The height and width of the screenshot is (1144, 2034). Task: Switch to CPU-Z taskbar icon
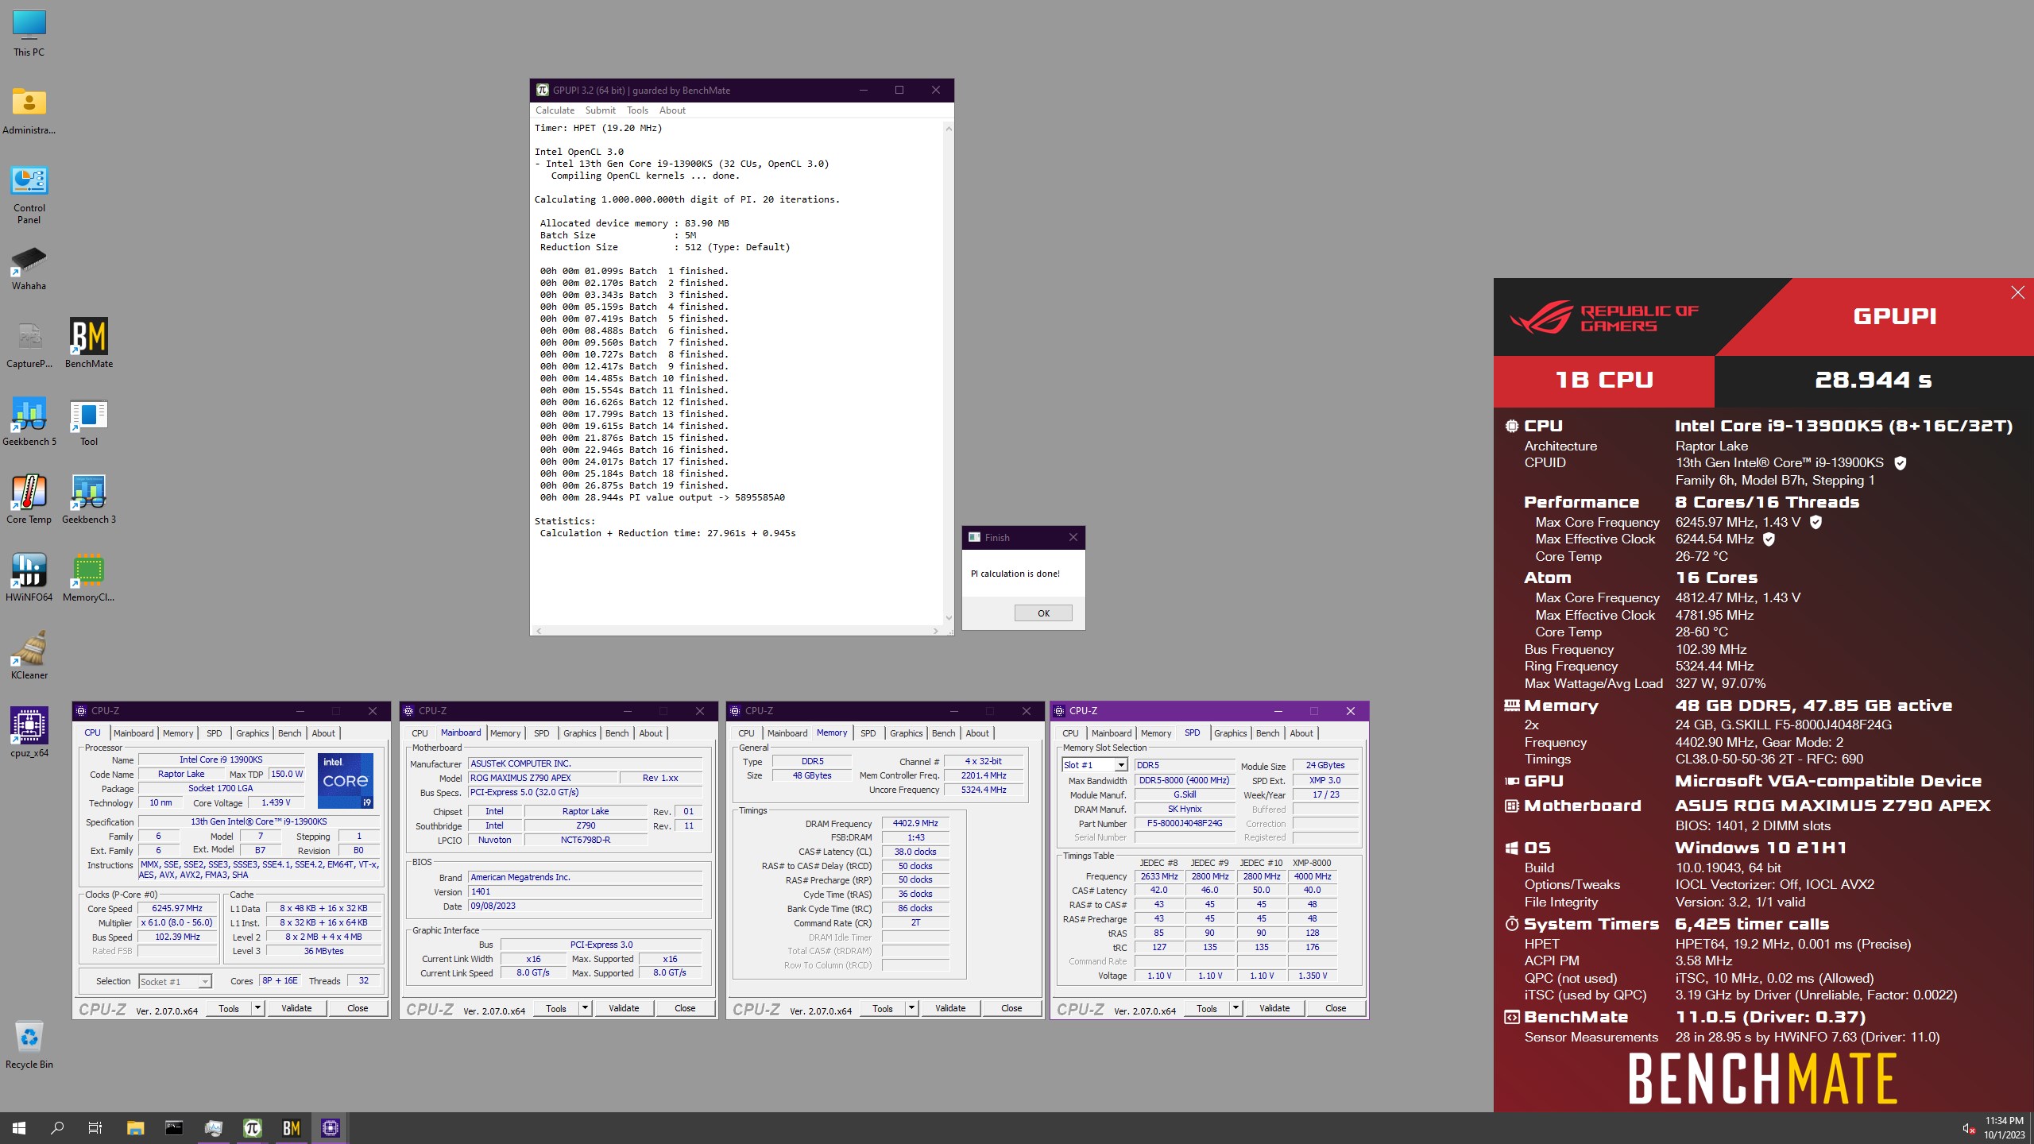coord(331,1128)
